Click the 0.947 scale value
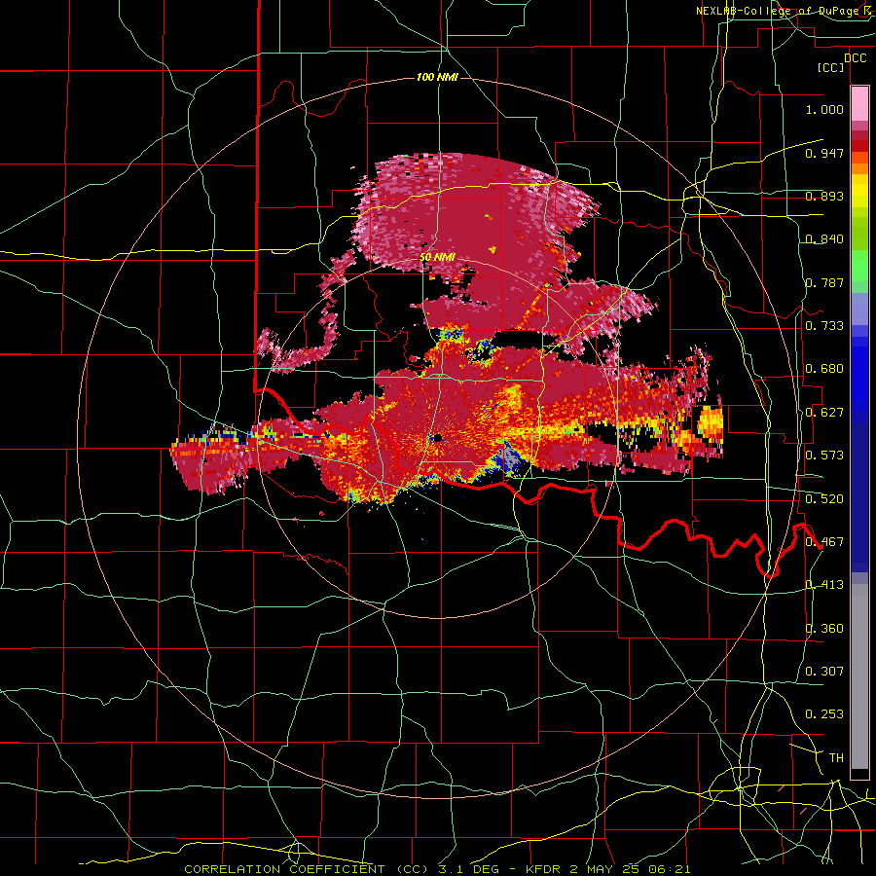 click(x=824, y=153)
